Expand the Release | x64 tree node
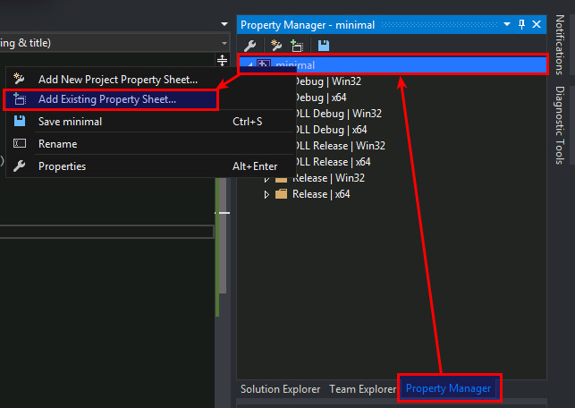The width and height of the screenshot is (575, 408). tap(266, 194)
